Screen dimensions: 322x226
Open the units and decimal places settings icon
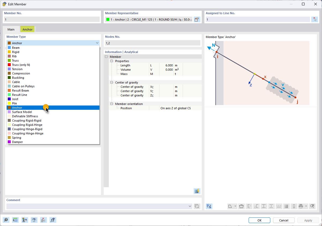coord(15,220)
